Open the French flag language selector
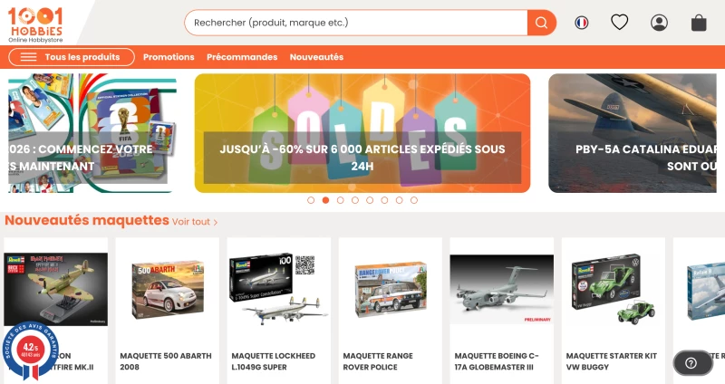This screenshot has width=725, height=384. [582, 23]
